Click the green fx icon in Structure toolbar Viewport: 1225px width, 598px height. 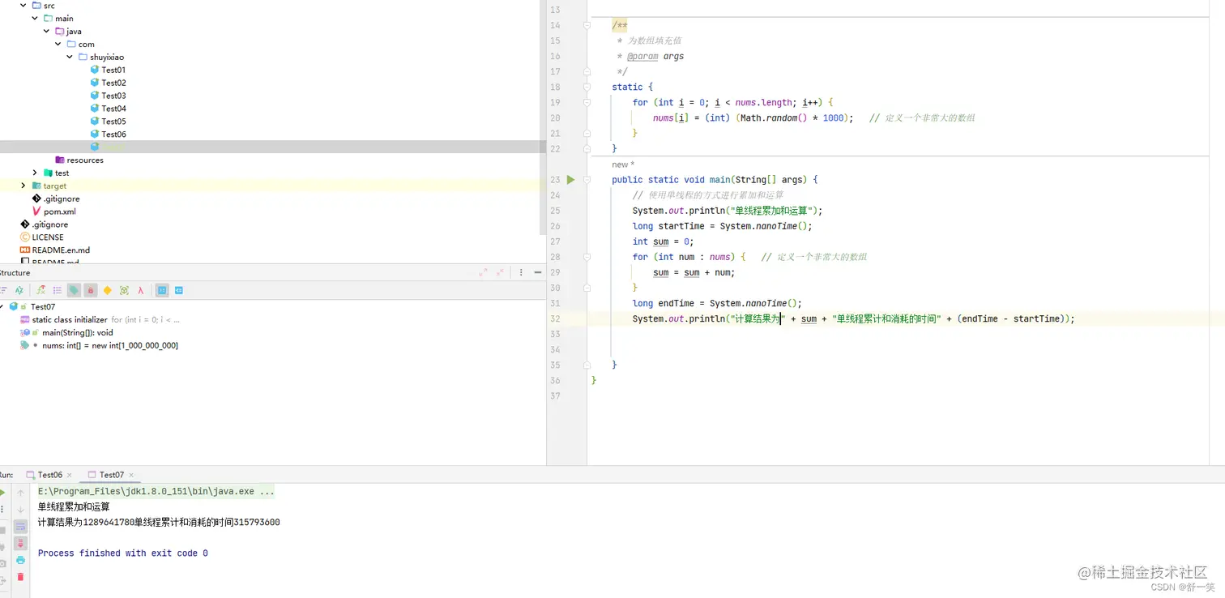coord(41,290)
